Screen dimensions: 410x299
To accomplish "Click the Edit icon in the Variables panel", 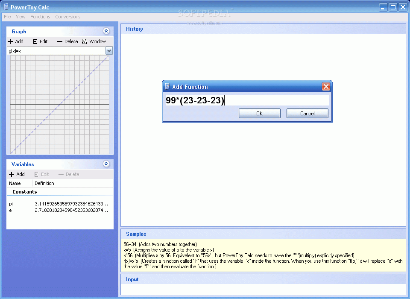I will 36,174.
